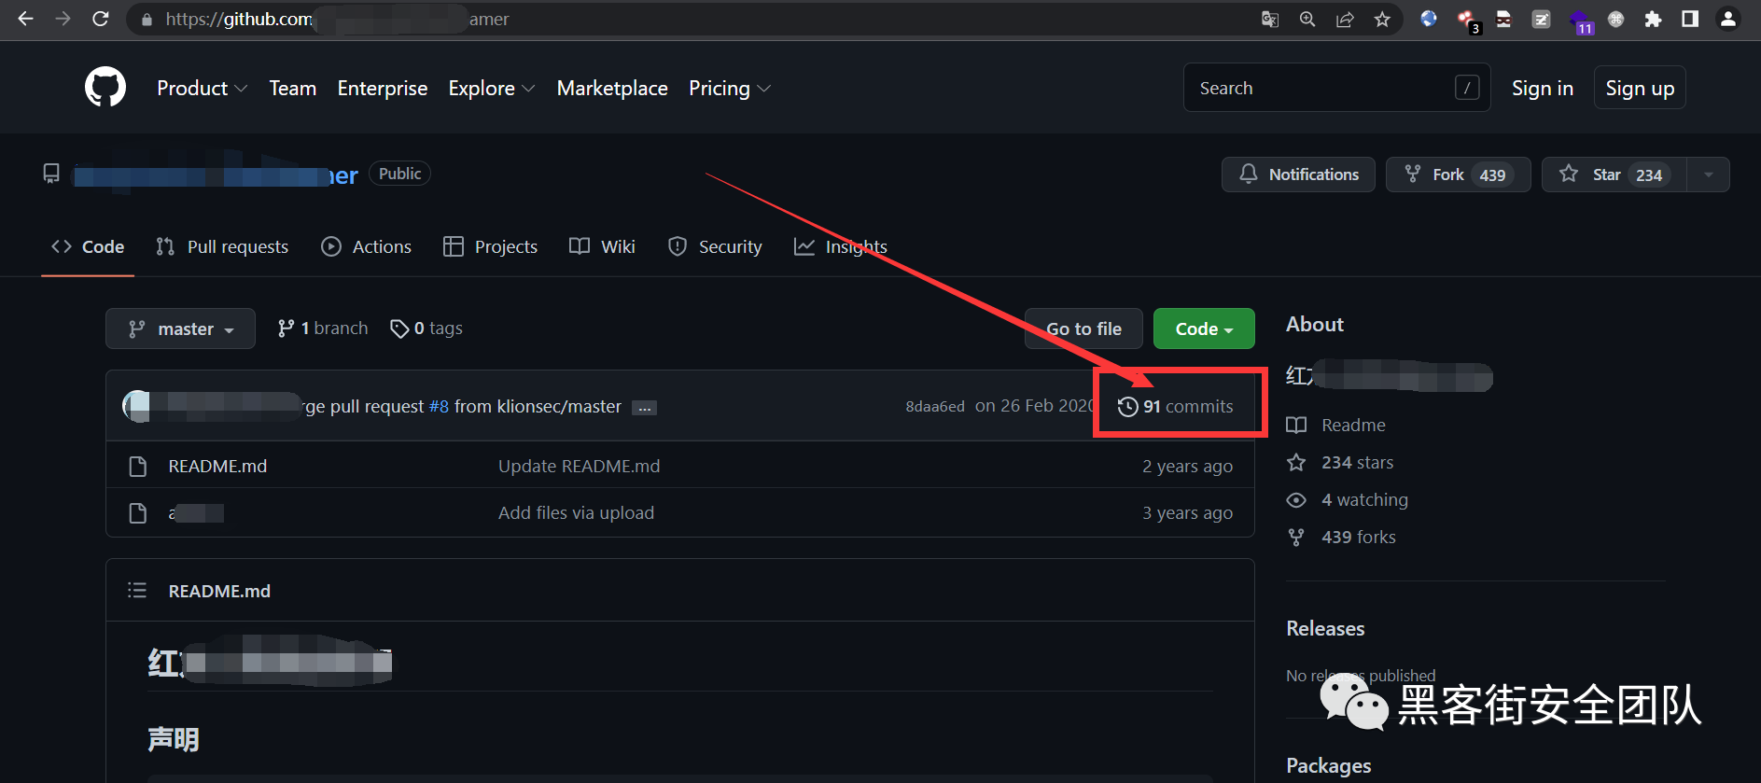Image resolution: width=1761 pixels, height=783 pixels.
Task: Expand the dropdown arrow beside Star
Action: (x=1709, y=175)
